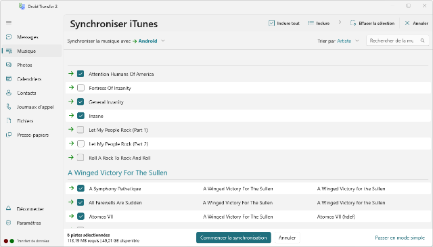Click the green arrow beside Fortress Of Inzanity
The width and height of the screenshot is (433, 247).
point(71,87)
